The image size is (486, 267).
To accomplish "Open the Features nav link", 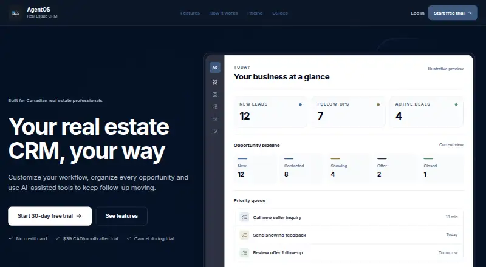I will [190, 13].
